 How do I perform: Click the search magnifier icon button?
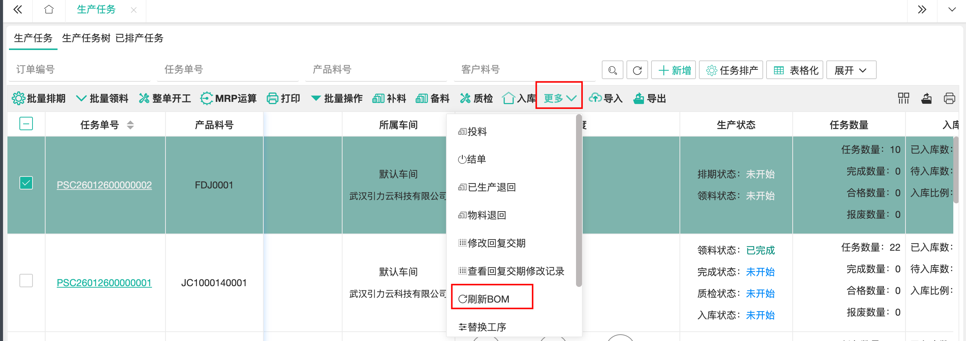click(x=612, y=70)
